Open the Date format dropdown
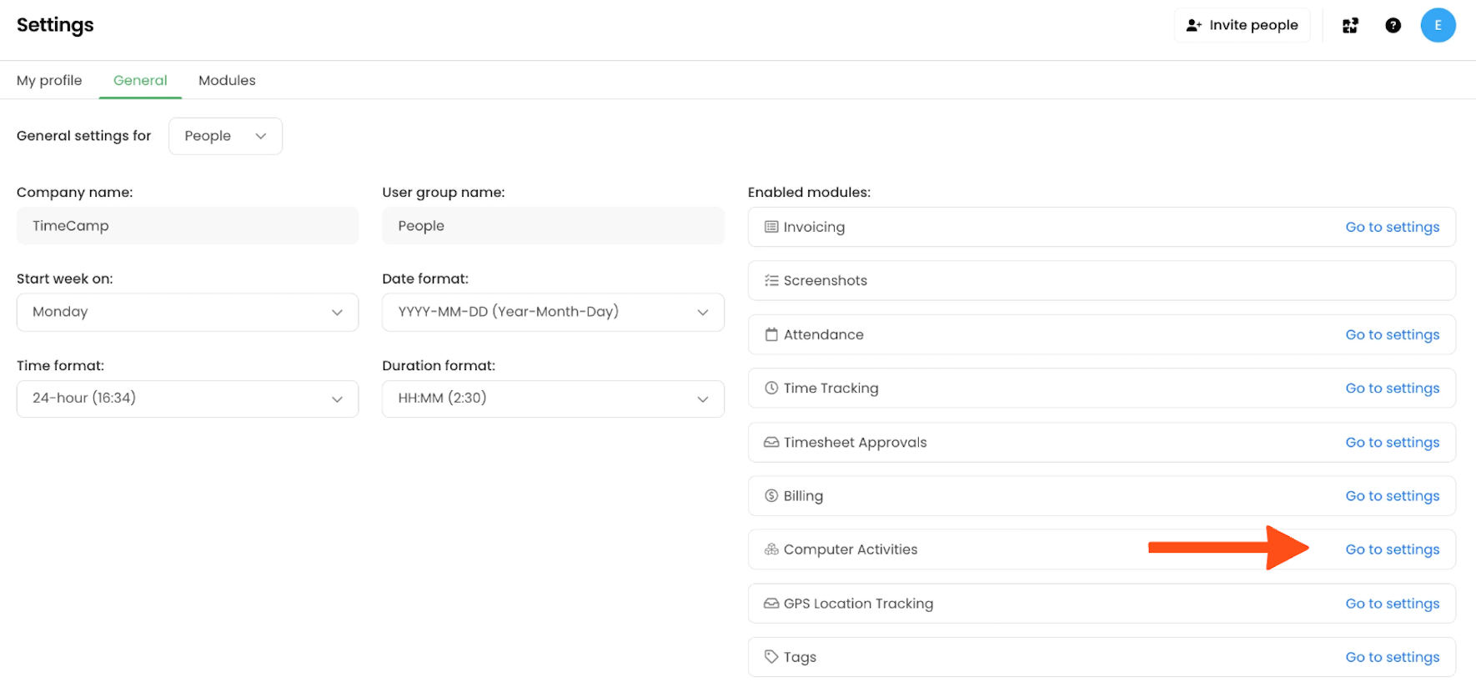1476x687 pixels. click(x=553, y=312)
